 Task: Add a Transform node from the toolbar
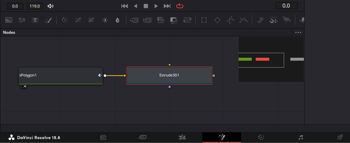187,20
